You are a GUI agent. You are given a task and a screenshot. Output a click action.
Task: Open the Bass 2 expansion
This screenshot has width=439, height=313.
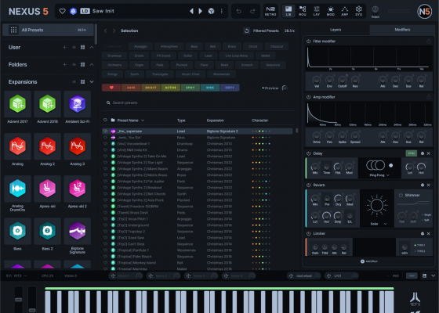pyautogui.click(x=47, y=232)
